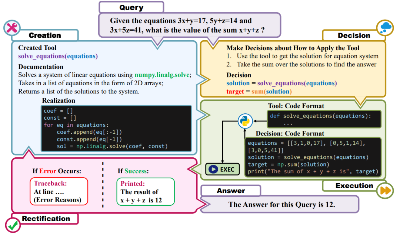Select the Decision tab label
The width and height of the screenshot is (400, 233).
click(x=354, y=35)
